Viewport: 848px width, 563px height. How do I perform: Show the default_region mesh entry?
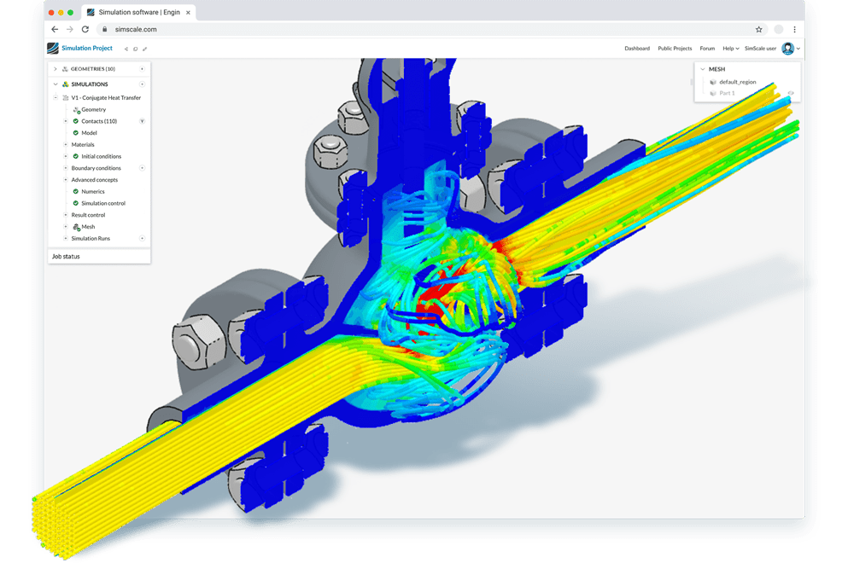pyautogui.click(x=738, y=82)
